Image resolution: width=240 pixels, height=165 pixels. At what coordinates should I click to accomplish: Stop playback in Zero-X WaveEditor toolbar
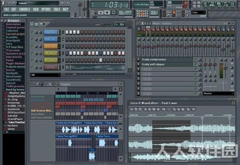point(158,109)
